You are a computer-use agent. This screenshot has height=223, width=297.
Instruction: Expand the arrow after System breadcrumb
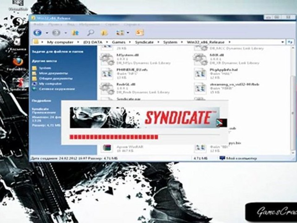pyautogui.click(x=182, y=42)
